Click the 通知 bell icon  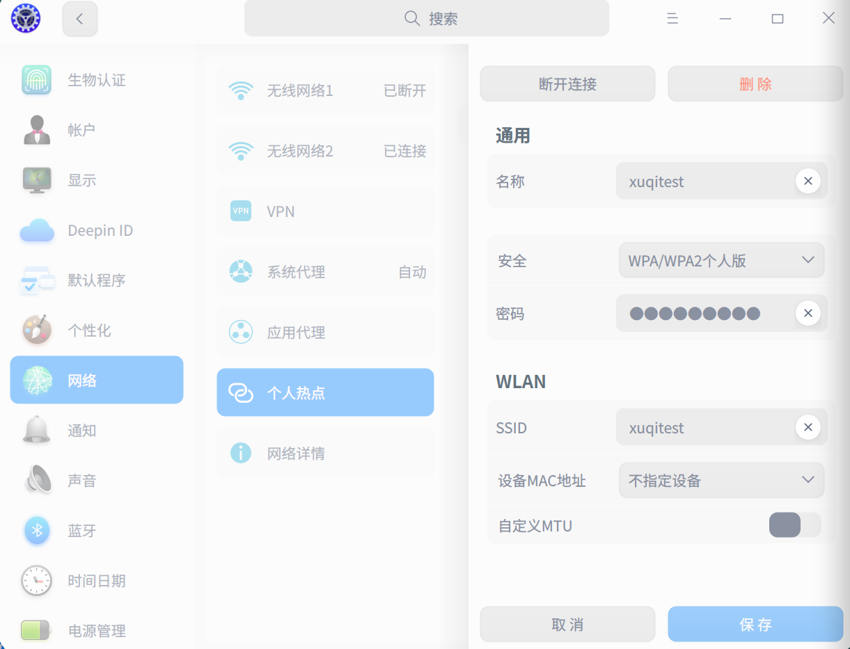click(37, 431)
